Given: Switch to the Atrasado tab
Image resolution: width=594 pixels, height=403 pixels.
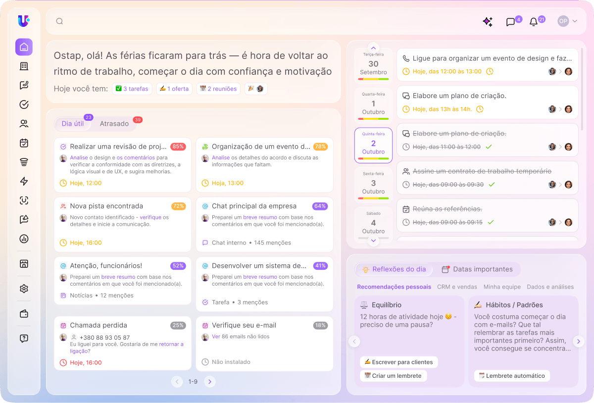Looking at the screenshot, I should point(114,124).
